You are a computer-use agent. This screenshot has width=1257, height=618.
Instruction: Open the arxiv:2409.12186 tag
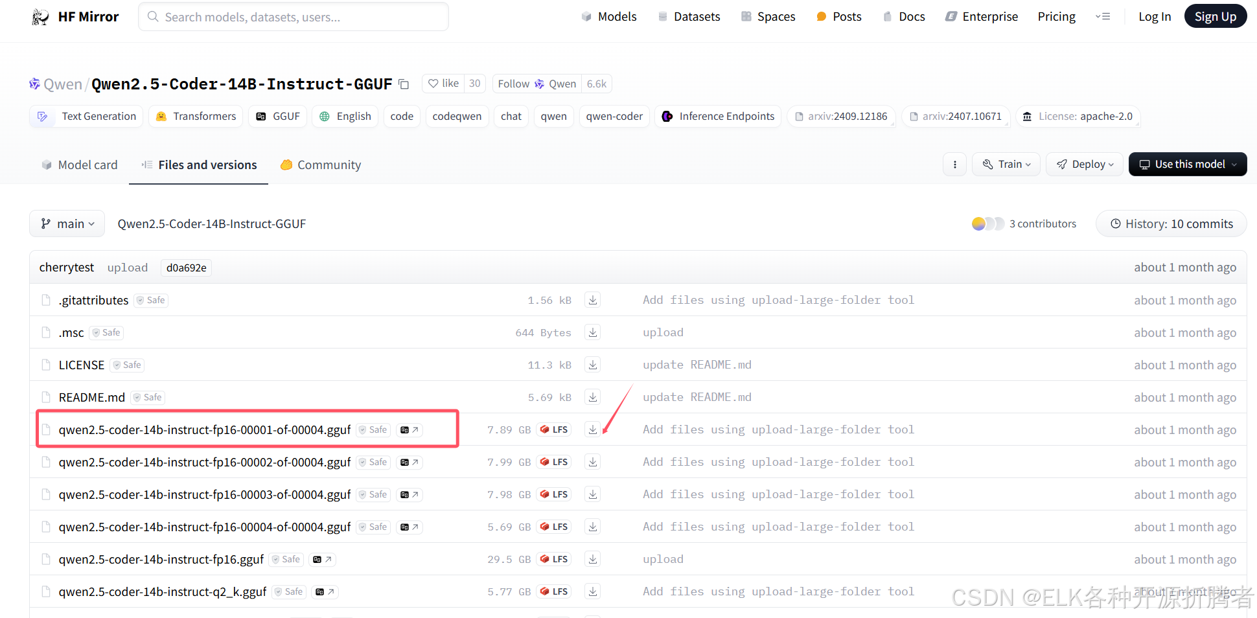point(841,117)
